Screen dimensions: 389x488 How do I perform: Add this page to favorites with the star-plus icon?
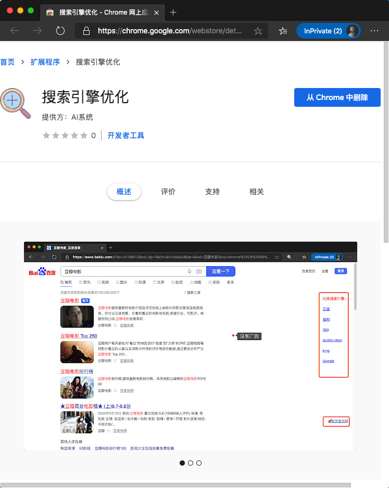tap(258, 31)
